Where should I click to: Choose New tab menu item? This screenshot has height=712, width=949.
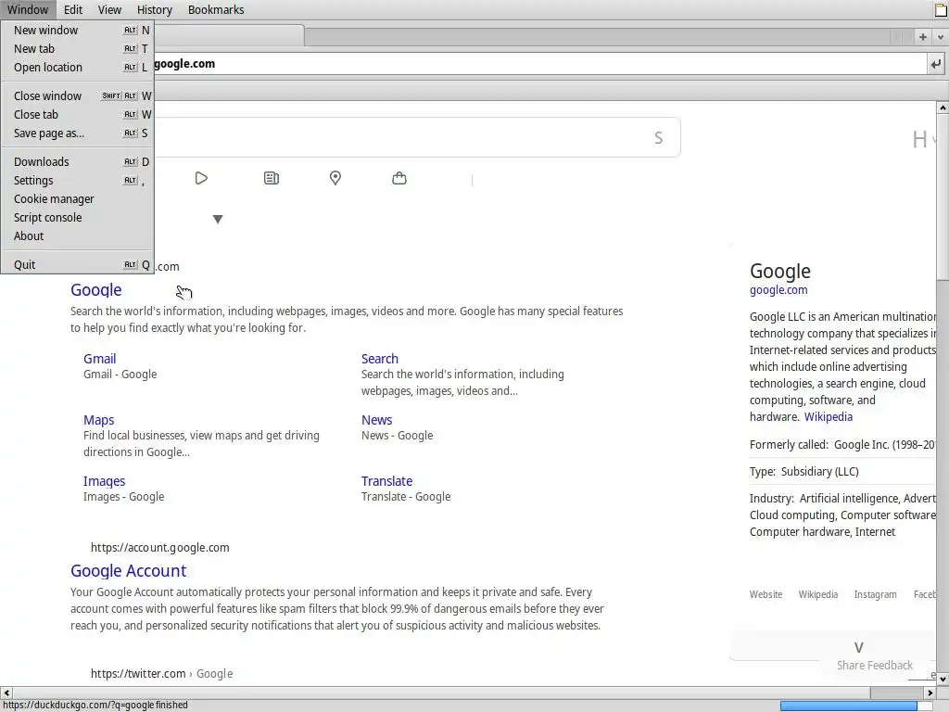point(78,48)
